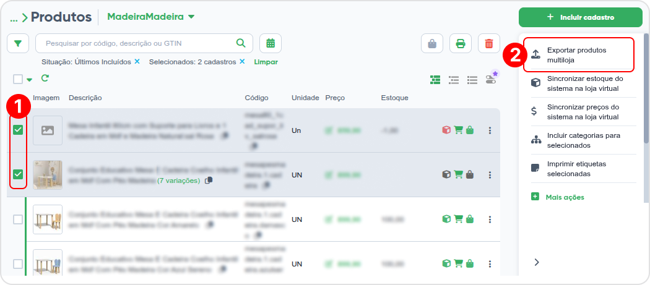
Task: Click the Limpar filters link
Action: 266,62
